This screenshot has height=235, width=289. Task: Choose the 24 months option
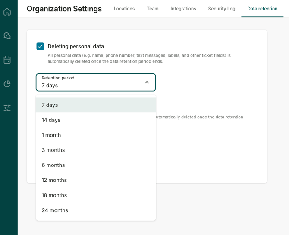(x=96, y=210)
